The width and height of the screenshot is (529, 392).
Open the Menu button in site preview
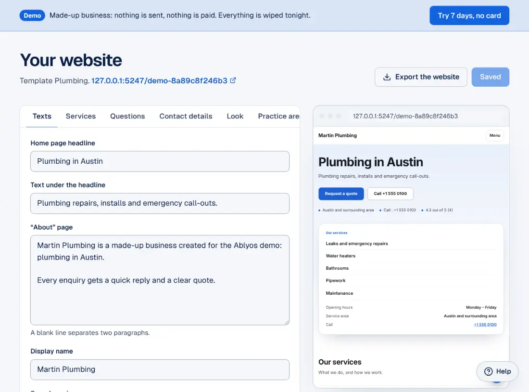click(494, 135)
